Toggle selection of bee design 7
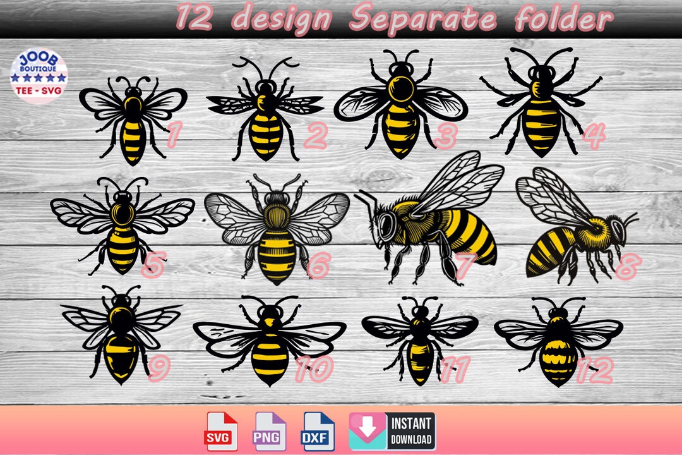The width and height of the screenshot is (682, 455). tap(436, 224)
